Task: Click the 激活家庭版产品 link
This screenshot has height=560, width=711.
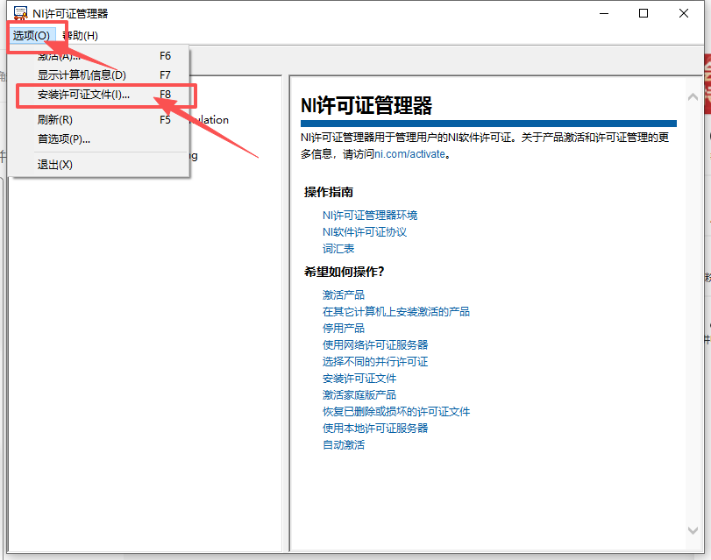Action: coord(358,394)
